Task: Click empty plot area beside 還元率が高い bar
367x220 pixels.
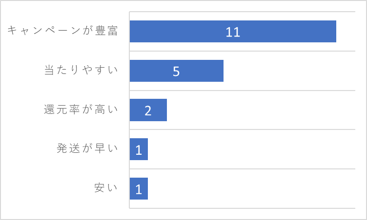Action: pyautogui.click(x=261, y=110)
